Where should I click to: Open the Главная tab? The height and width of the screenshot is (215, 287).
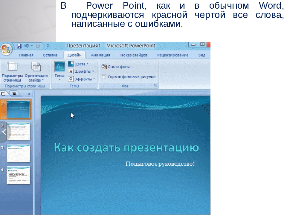tap(26, 55)
